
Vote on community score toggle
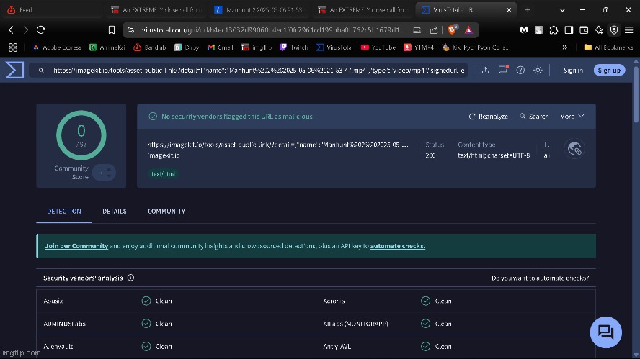105,173
